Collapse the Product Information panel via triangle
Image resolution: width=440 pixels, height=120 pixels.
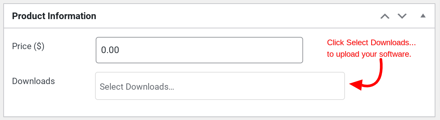pos(423,15)
